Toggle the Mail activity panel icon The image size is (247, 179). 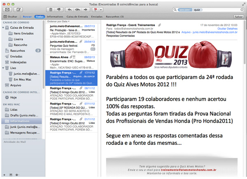(11, 175)
